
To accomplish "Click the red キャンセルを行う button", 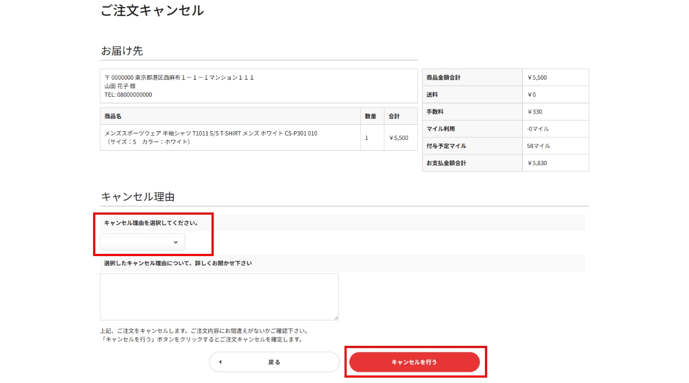I will [x=414, y=362].
